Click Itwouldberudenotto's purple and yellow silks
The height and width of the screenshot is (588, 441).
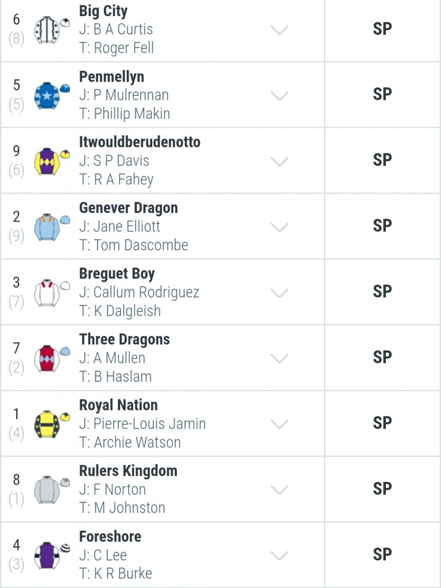52,161
